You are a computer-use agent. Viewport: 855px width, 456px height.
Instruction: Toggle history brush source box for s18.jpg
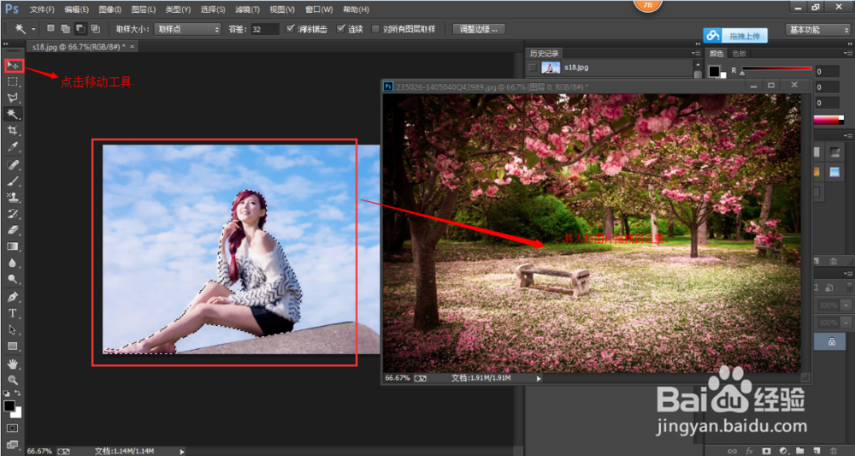pyautogui.click(x=533, y=68)
